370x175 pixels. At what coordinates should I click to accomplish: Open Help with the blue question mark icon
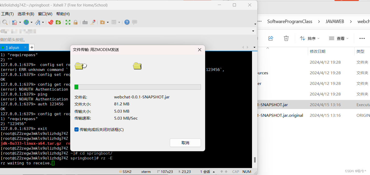127,22
